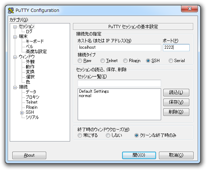Open the ログ category
This screenshot has height=170, width=207.
[x=29, y=31]
